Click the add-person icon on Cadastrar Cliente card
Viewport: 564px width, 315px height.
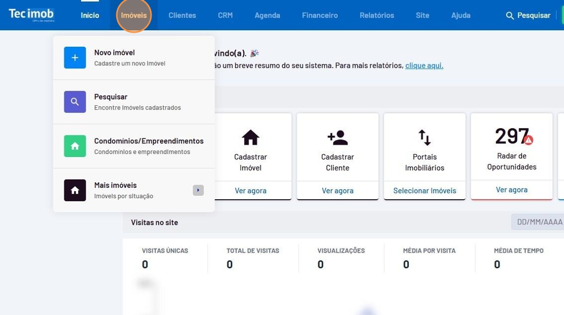tap(337, 137)
